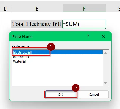Confirm with the OK button
This screenshot has width=120, height=109.
coord(60,94)
